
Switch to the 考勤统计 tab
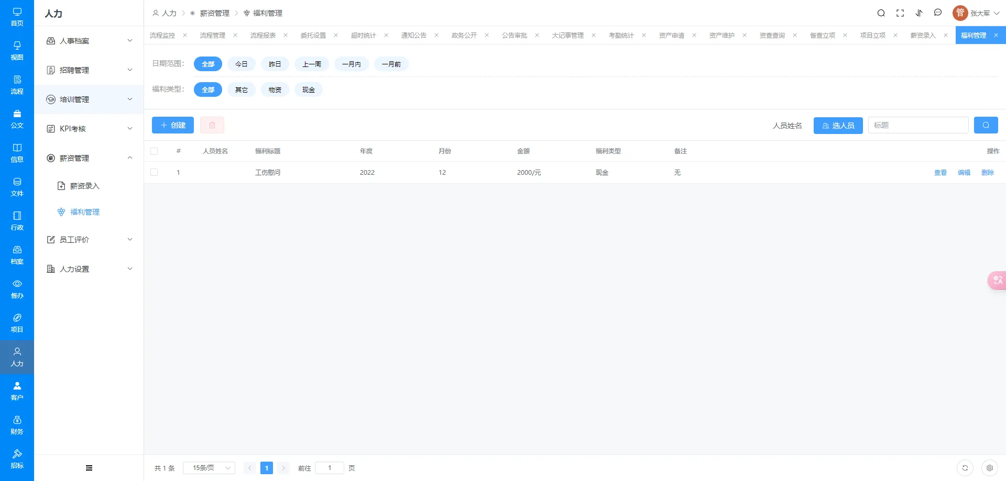[621, 36]
